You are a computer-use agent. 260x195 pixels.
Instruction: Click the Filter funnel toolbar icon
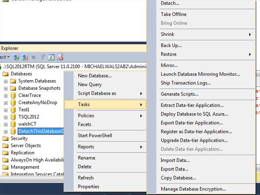[x=42, y=57]
